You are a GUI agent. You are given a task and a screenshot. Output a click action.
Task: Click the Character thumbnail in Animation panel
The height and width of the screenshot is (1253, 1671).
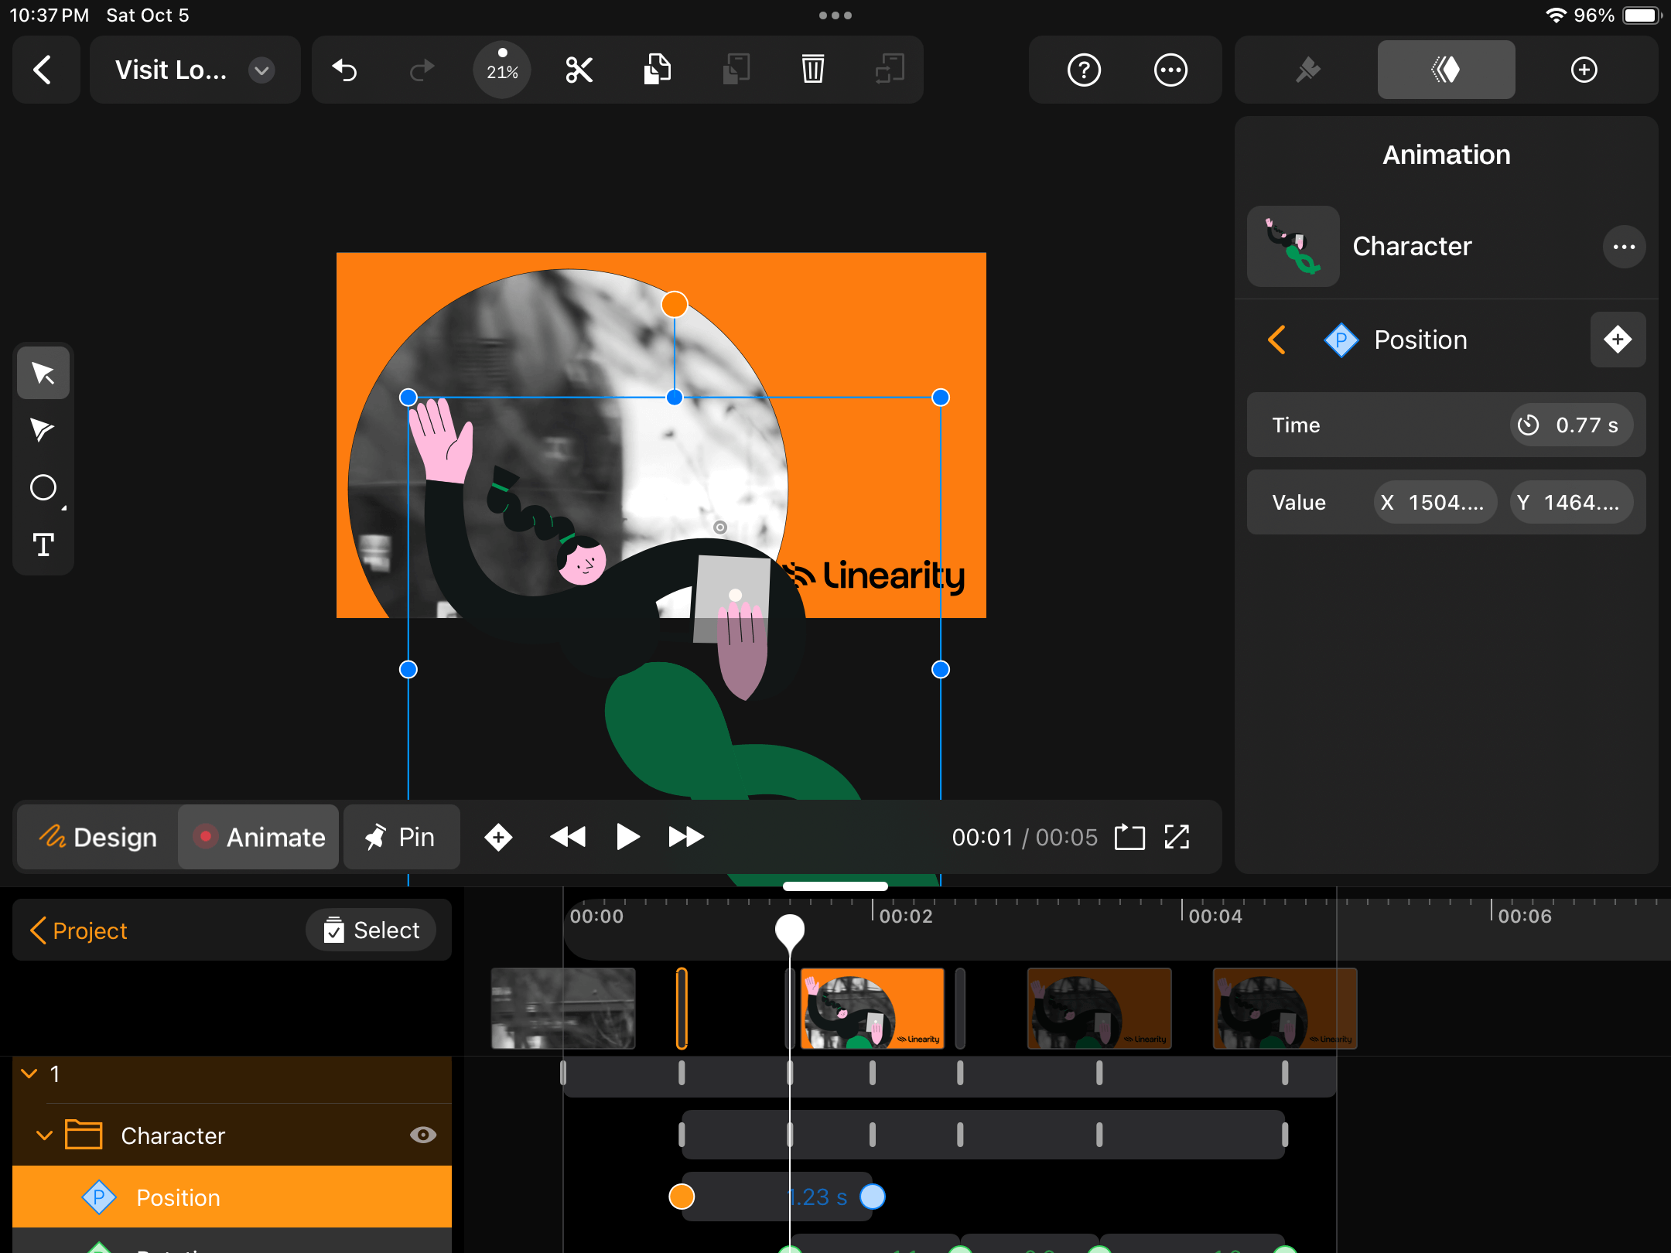pyautogui.click(x=1293, y=247)
